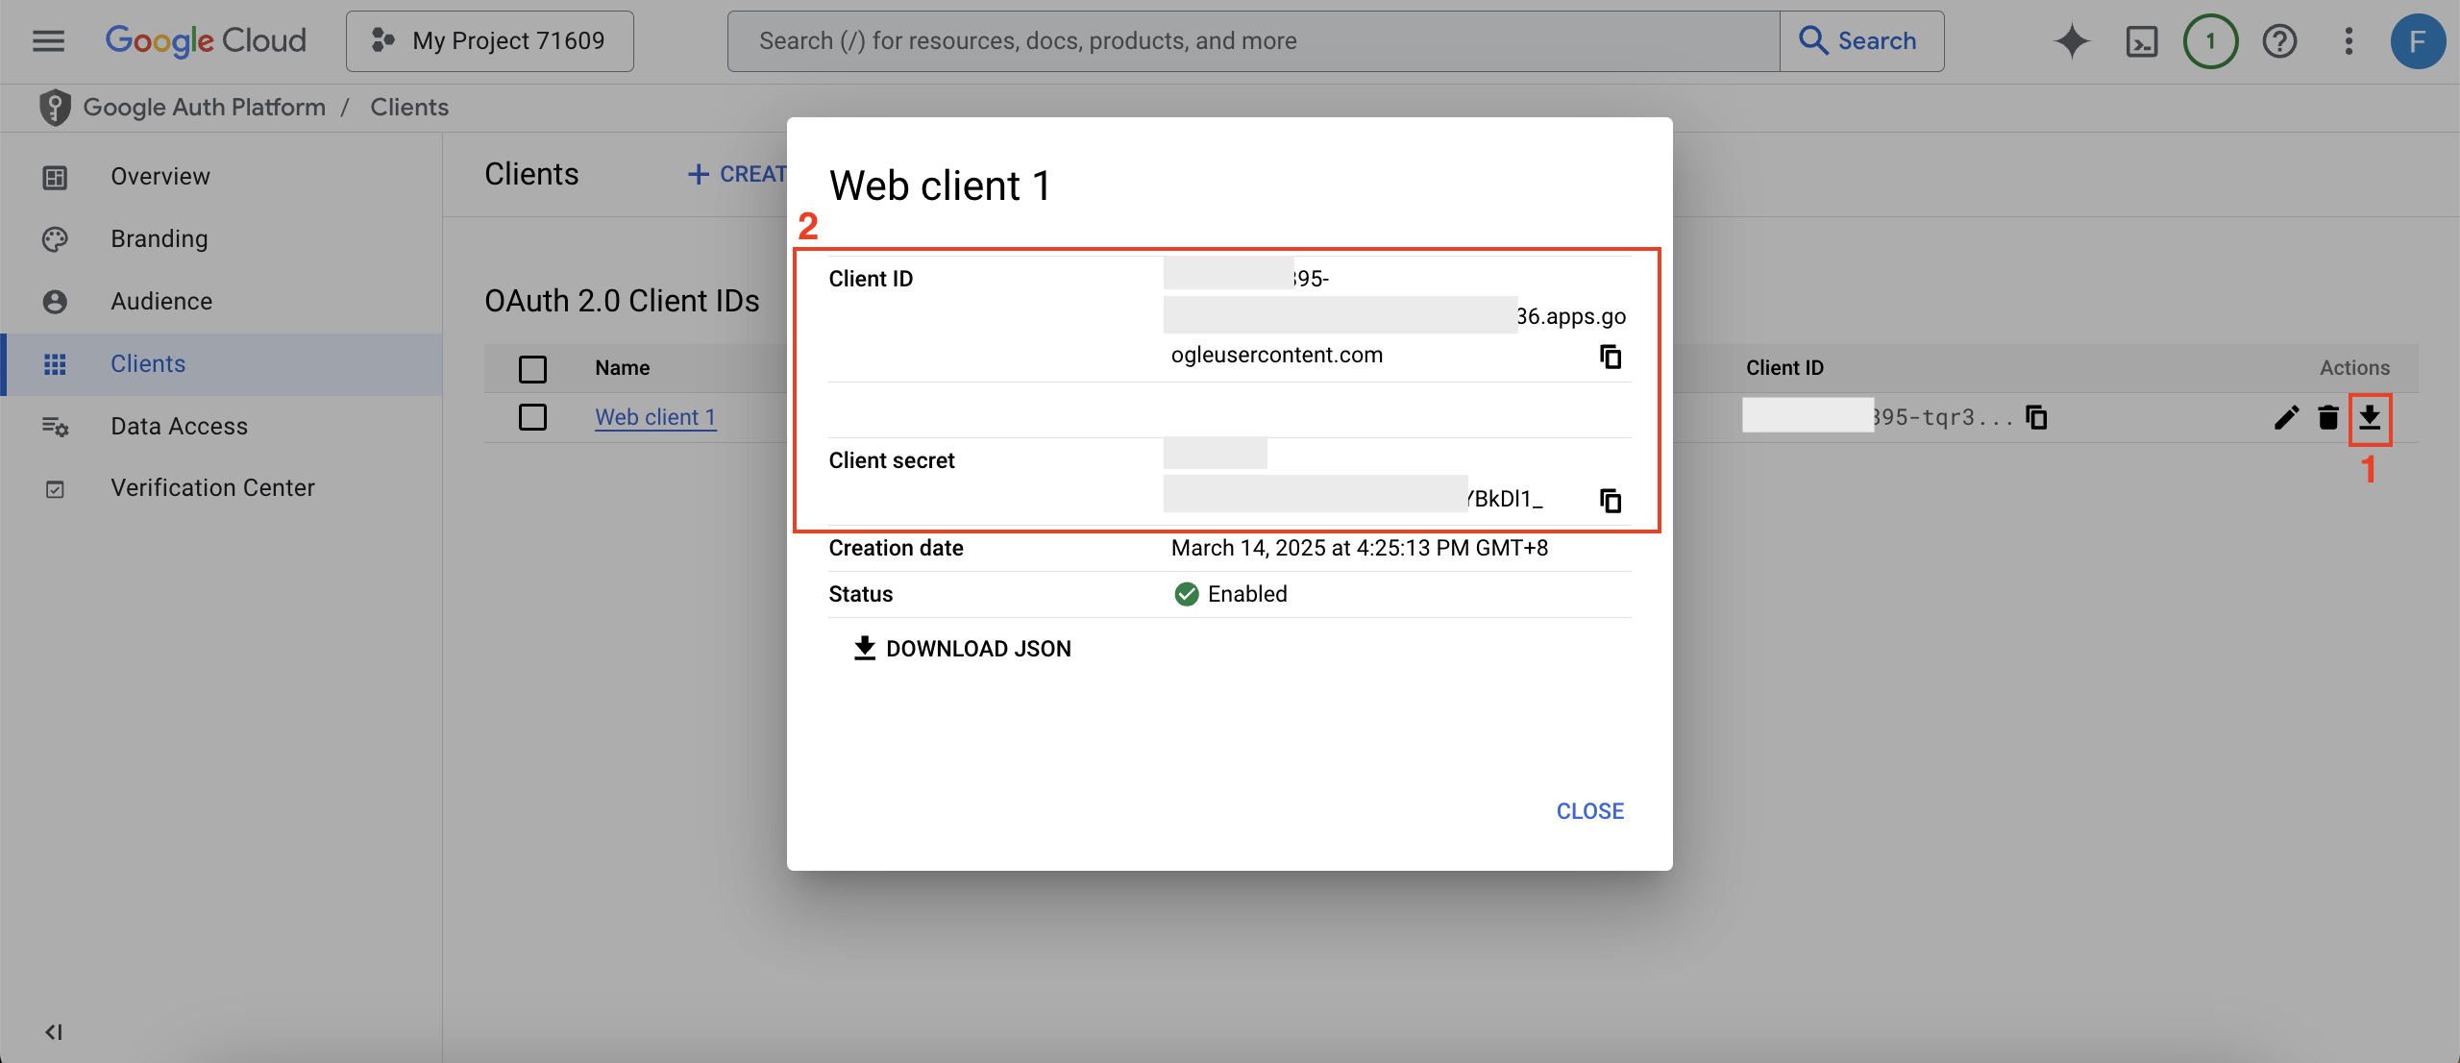Copy client ID in the table row
2460x1063 pixels.
[2036, 417]
